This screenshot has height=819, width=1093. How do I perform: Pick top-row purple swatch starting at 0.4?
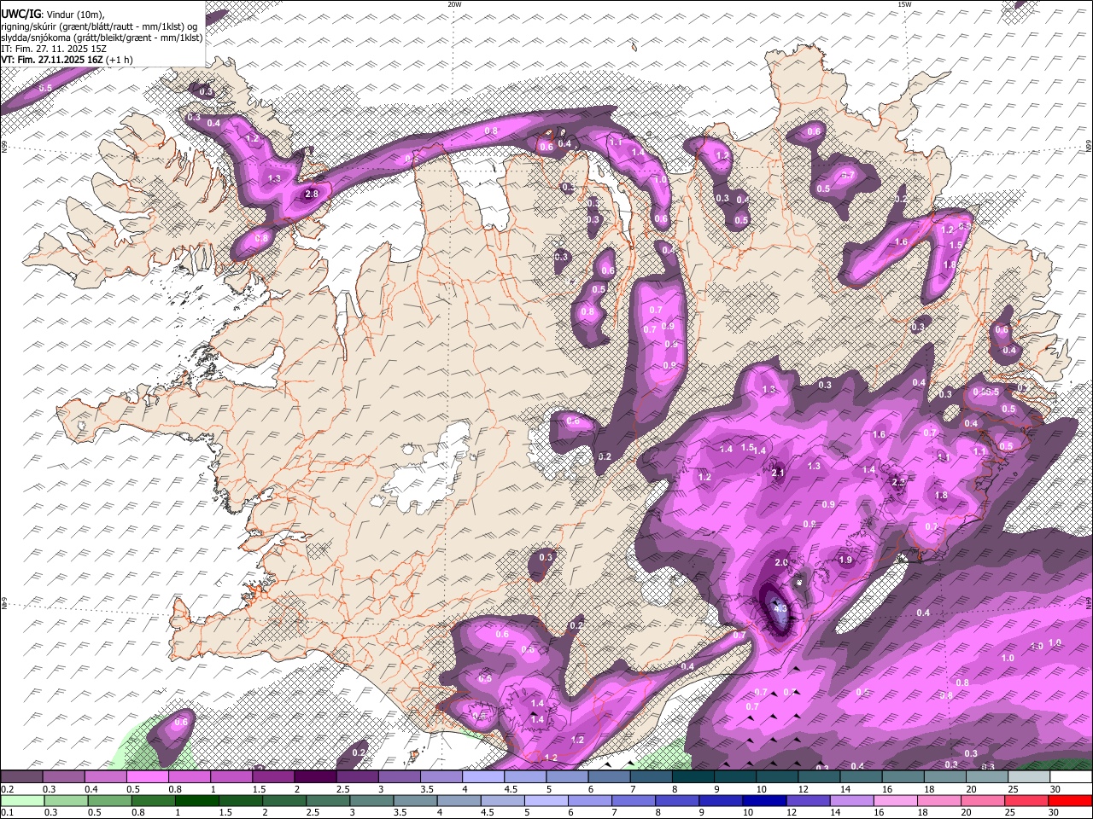[105, 777]
